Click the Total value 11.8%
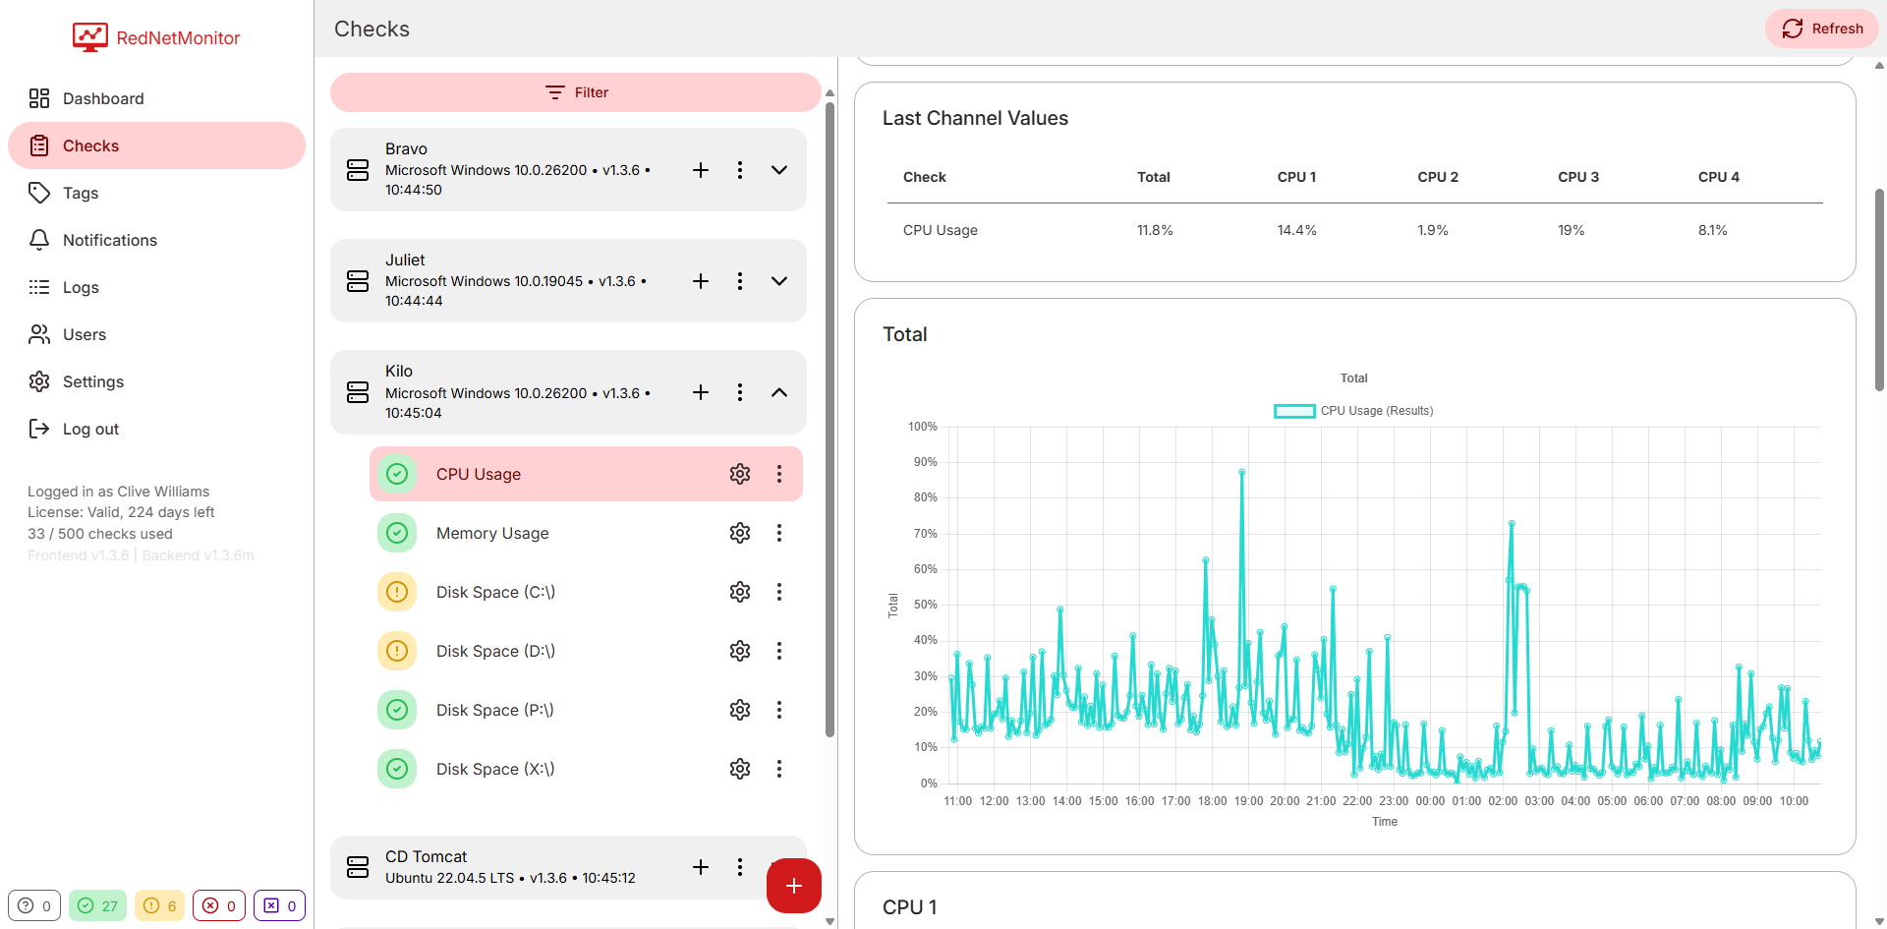 [x=1155, y=230]
